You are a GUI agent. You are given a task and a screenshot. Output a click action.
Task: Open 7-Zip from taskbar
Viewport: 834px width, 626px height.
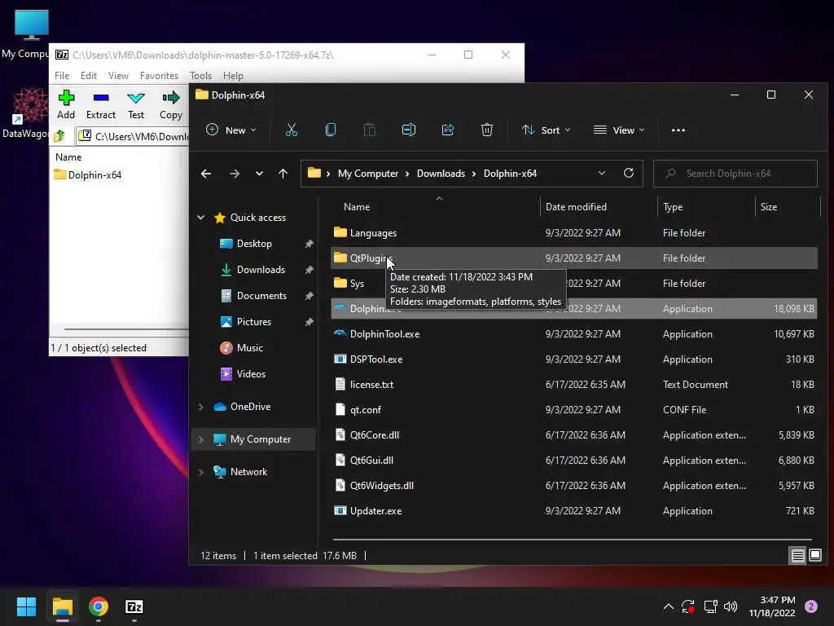click(x=134, y=606)
